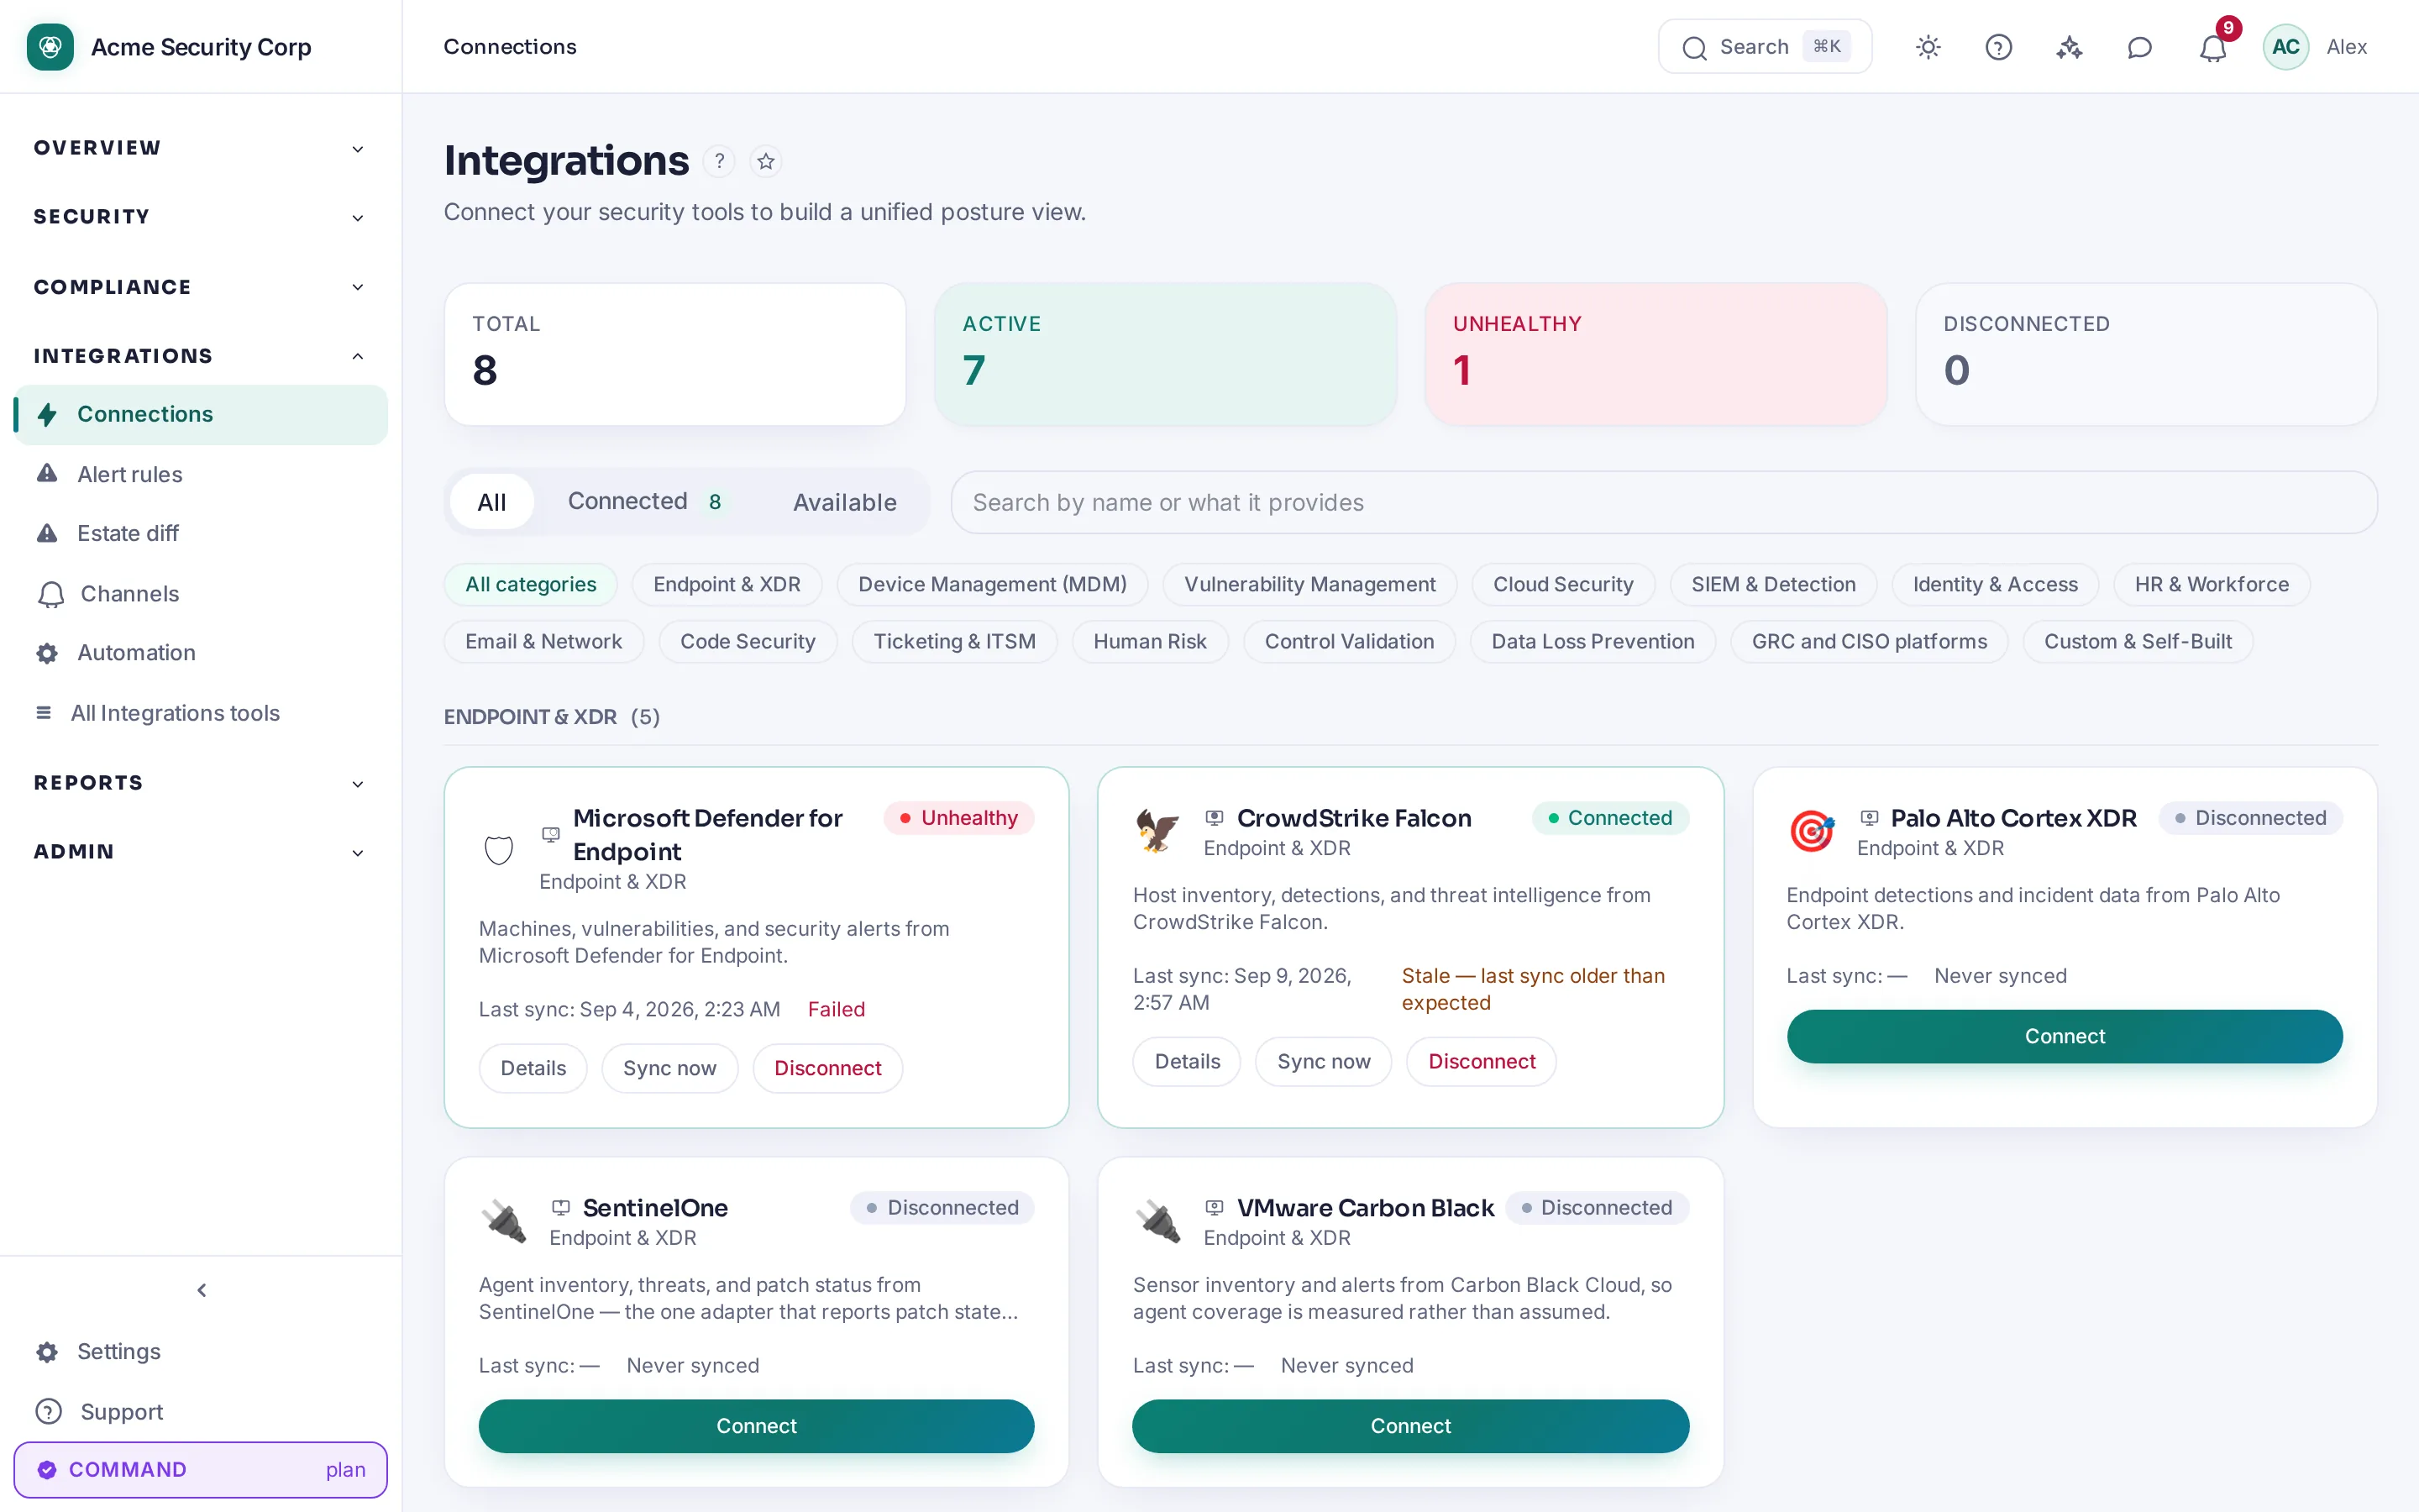Image resolution: width=2419 pixels, height=1512 pixels.
Task: Collapse the sidebar with the left chevron
Action: (x=201, y=1290)
